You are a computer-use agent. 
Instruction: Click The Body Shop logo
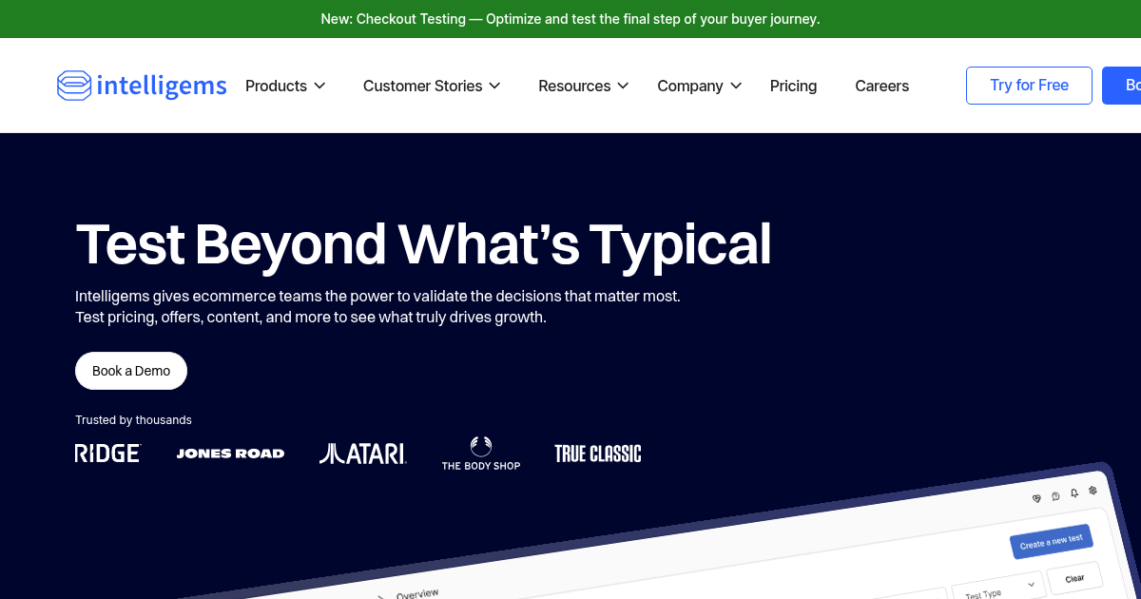pos(481,454)
